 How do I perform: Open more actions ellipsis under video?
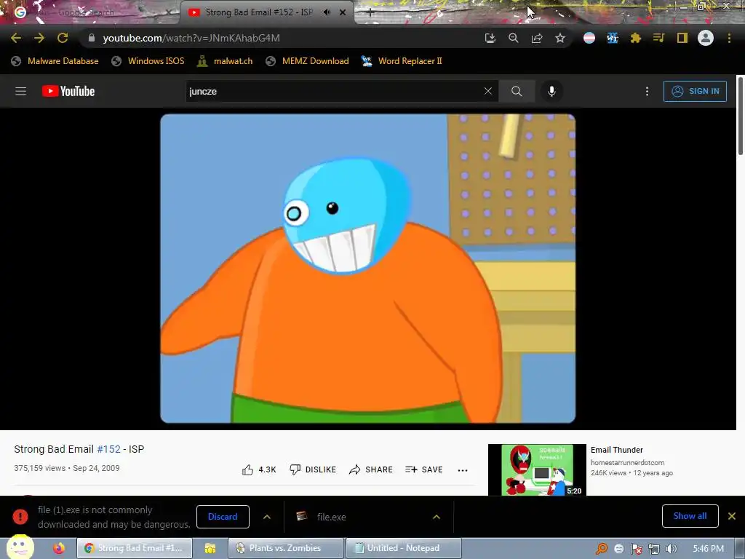coord(462,470)
